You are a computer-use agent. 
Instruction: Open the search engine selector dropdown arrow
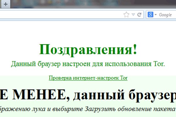pos(156,15)
